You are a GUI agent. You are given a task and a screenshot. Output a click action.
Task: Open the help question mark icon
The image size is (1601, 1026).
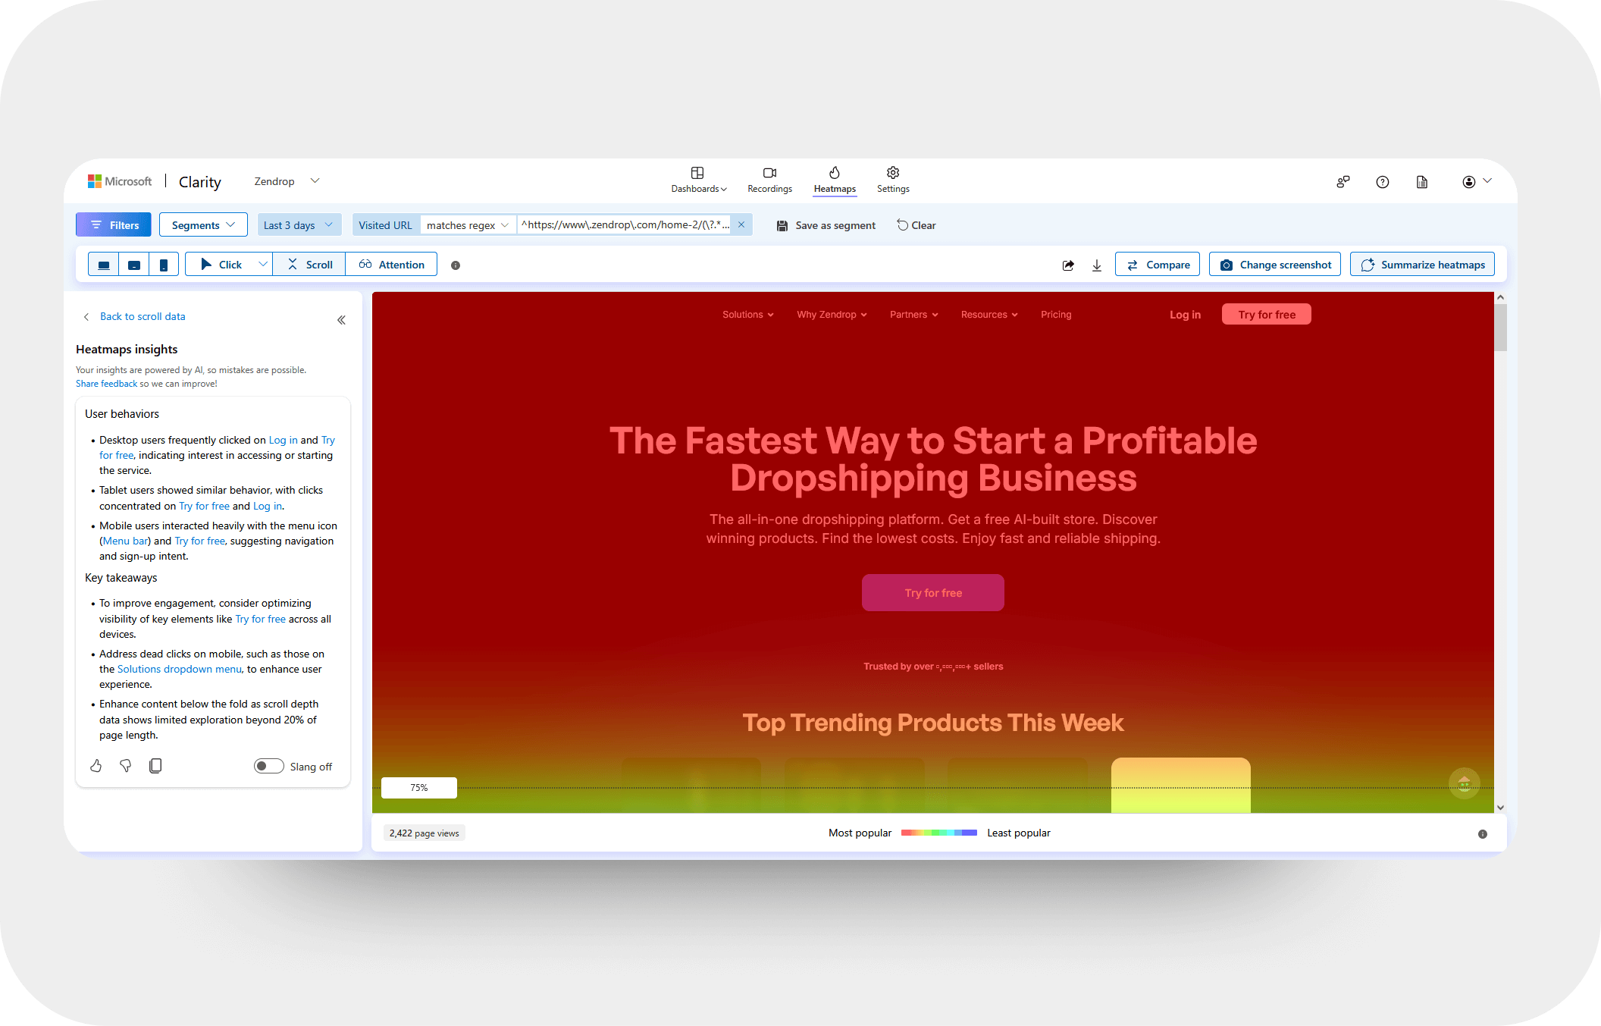click(x=1383, y=182)
